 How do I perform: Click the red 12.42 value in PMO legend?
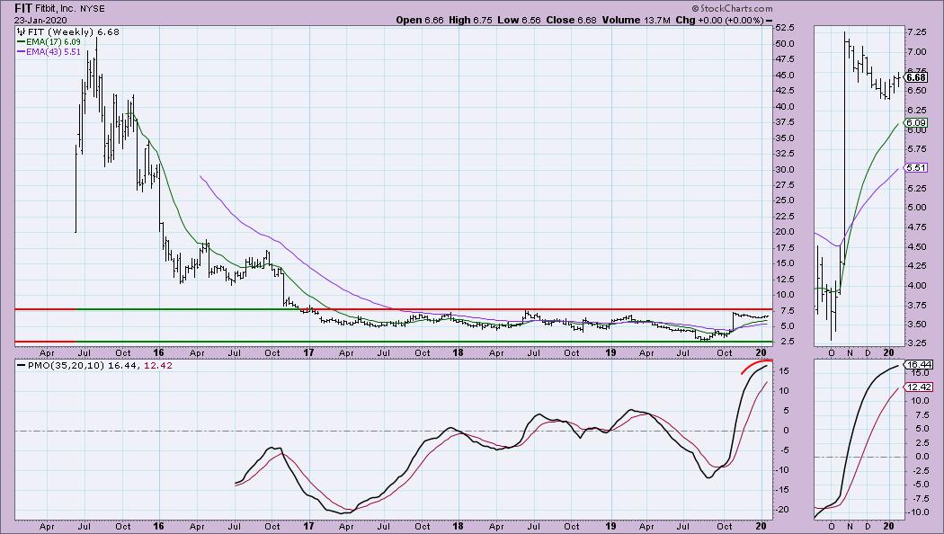click(x=157, y=365)
